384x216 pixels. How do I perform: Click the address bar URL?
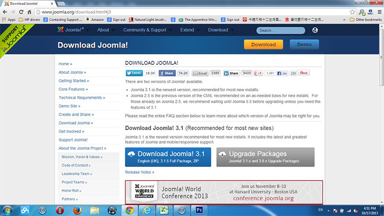point(76,12)
